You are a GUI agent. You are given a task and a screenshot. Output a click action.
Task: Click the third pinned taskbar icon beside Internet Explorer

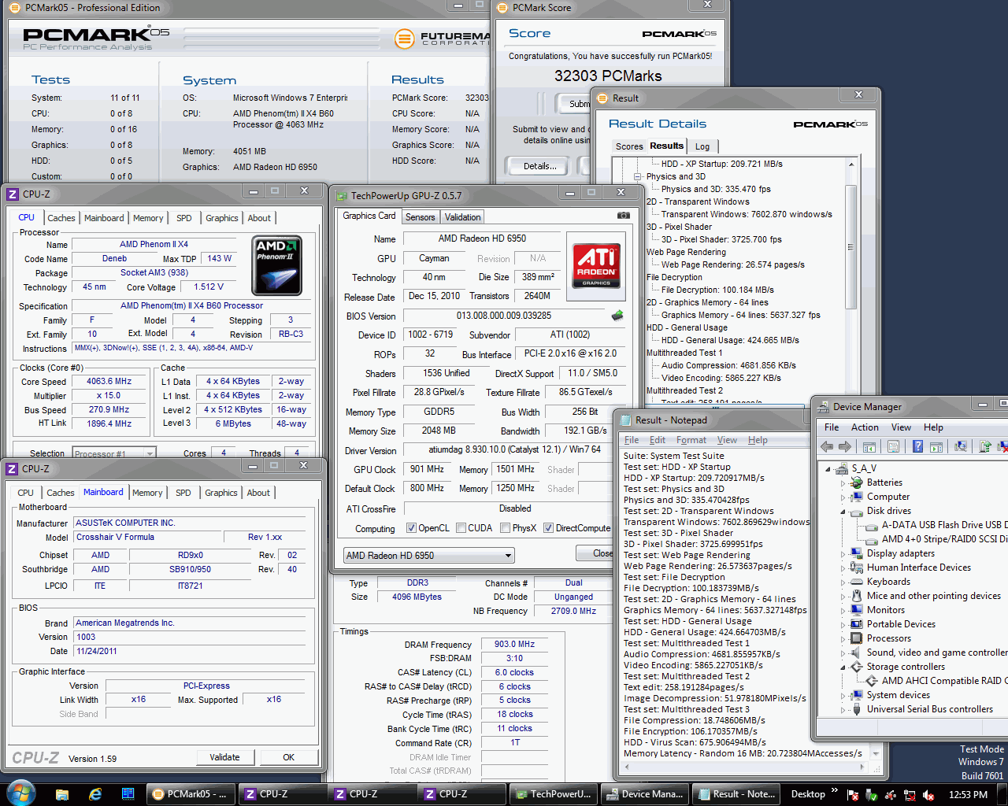128,794
